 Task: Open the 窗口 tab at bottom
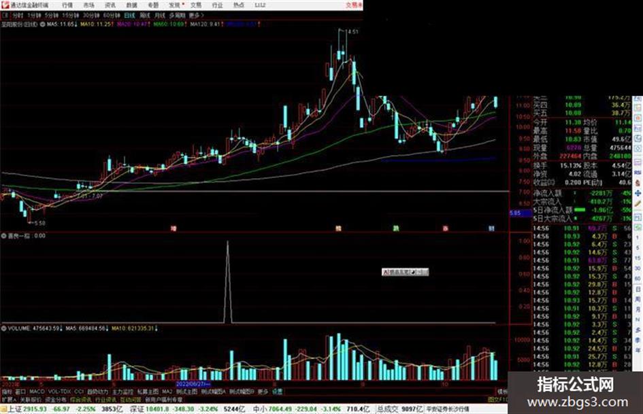tap(20, 392)
